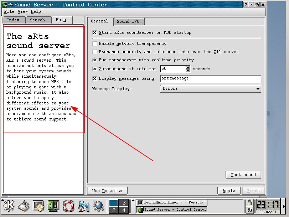Open the View menu

23,11
